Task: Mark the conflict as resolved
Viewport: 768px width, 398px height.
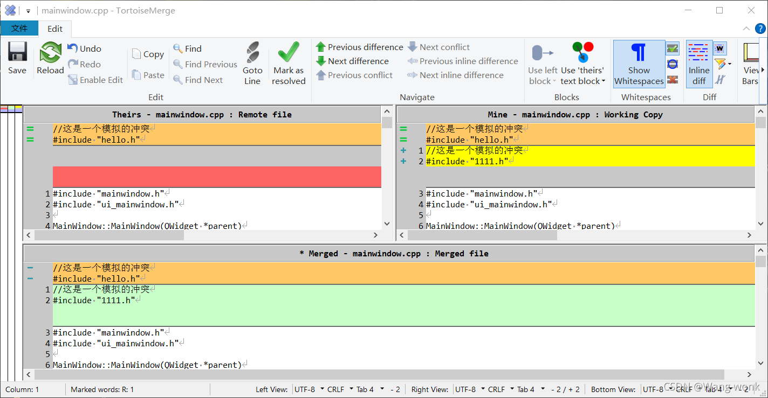Action: (289, 63)
